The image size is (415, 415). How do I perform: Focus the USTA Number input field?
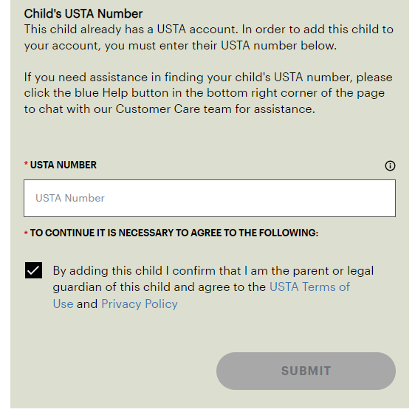point(210,198)
